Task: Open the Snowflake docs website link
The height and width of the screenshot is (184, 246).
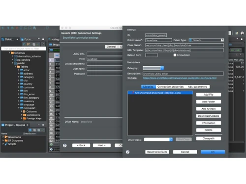Action: pyautogui.click(x=180, y=78)
